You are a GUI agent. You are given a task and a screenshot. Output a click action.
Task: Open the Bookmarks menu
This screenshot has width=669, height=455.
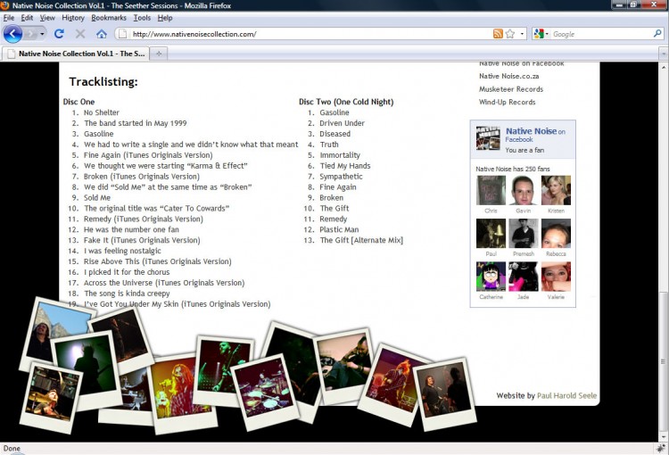(109, 18)
